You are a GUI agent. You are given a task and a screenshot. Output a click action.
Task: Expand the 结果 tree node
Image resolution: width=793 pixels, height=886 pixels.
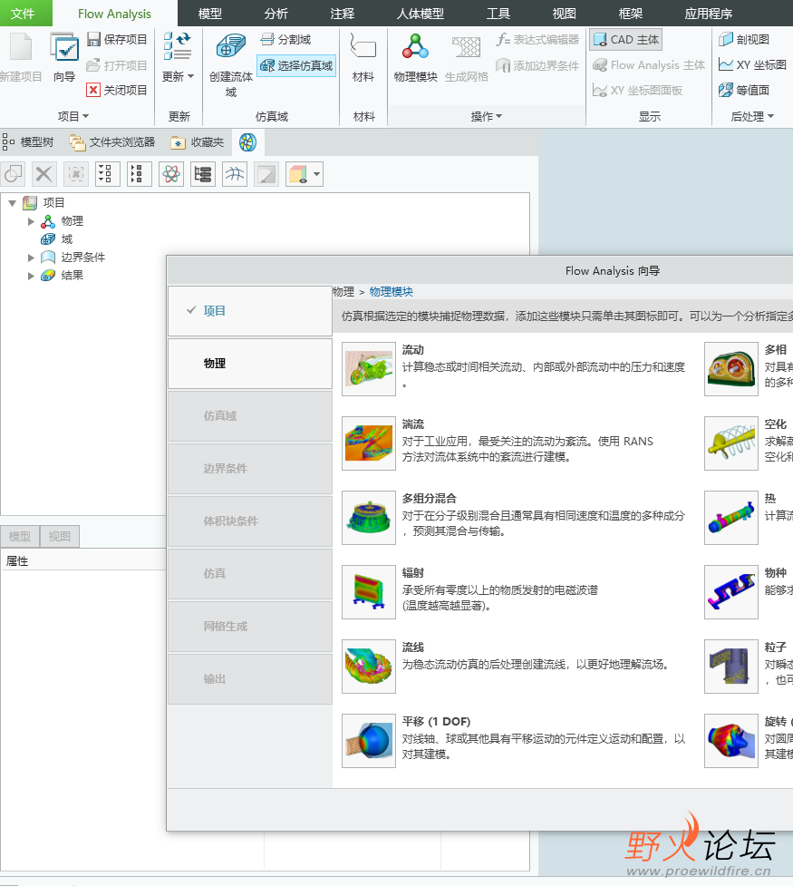[x=31, y=276]
